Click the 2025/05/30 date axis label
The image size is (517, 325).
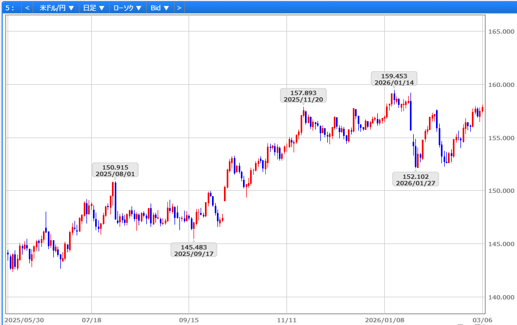23,320
